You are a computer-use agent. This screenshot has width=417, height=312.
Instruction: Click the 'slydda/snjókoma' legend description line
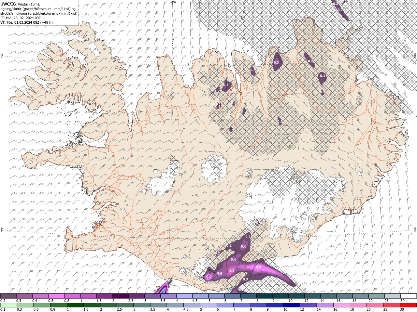(x=39, y=13)
